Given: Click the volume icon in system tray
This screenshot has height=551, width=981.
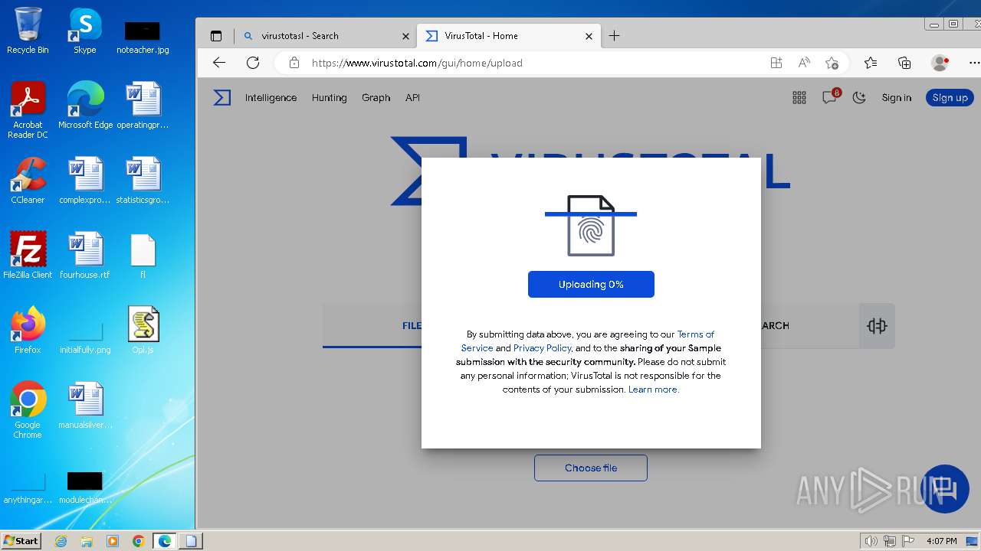Looking at the screenshot, I should tap(871, 540).
